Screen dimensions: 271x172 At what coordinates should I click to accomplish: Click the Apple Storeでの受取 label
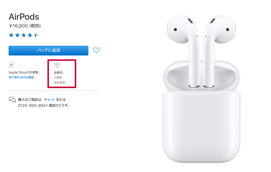24,72
